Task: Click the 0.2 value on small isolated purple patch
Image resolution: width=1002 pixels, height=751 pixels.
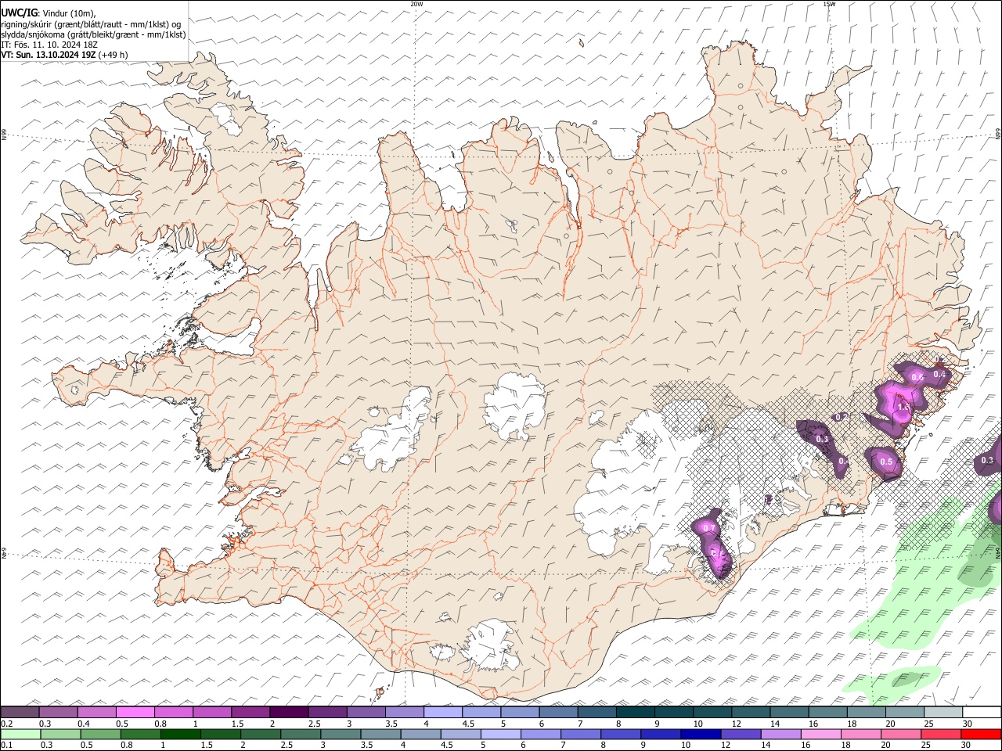Action: [x=841, y=417]
